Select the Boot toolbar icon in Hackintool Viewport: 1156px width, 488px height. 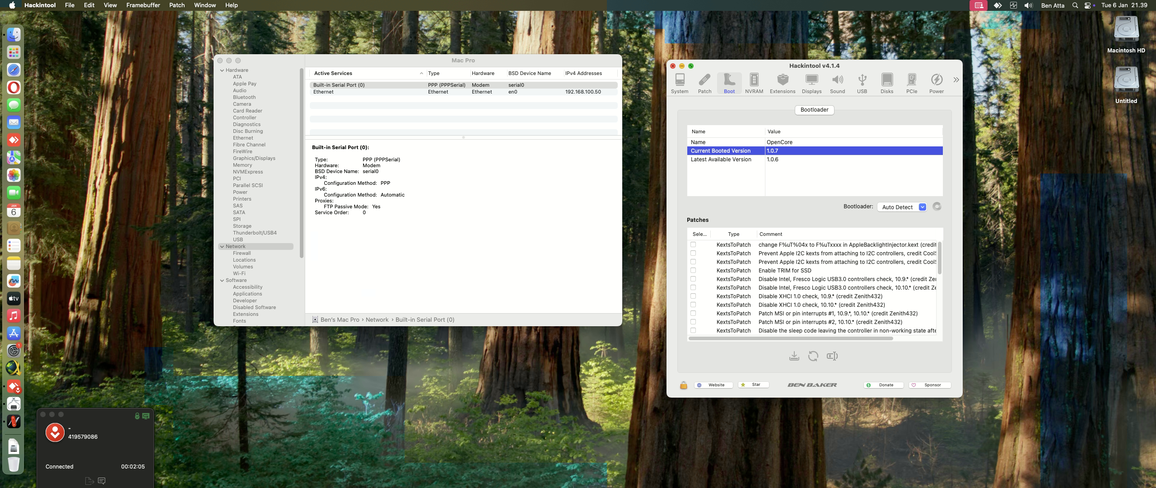click(729, 84)
